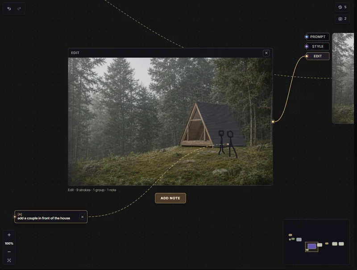357x270 pixels.
Task: Select the EDIT node tab
Action: click(318, 56)
